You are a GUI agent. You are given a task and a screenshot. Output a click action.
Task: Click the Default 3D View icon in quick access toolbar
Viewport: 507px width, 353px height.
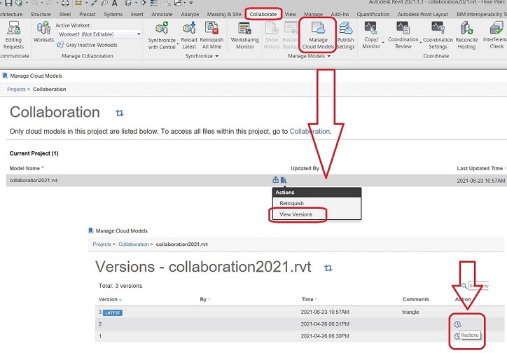point(128,4)
